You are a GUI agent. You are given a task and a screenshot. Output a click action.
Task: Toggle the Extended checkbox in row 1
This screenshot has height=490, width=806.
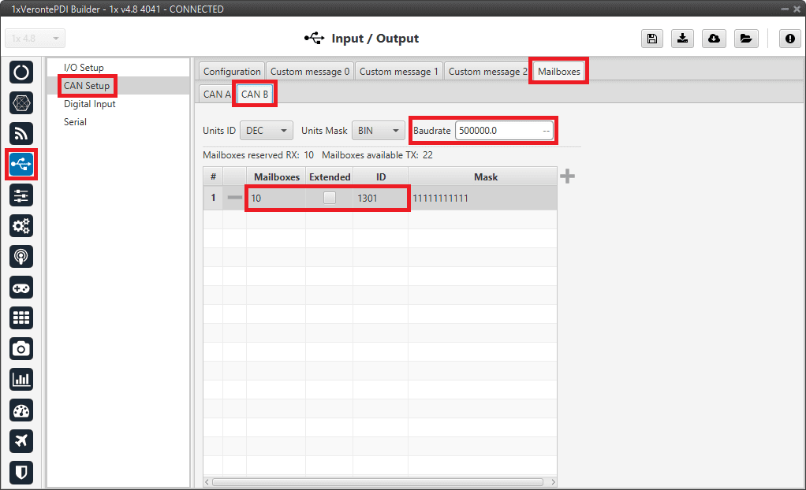329,199
